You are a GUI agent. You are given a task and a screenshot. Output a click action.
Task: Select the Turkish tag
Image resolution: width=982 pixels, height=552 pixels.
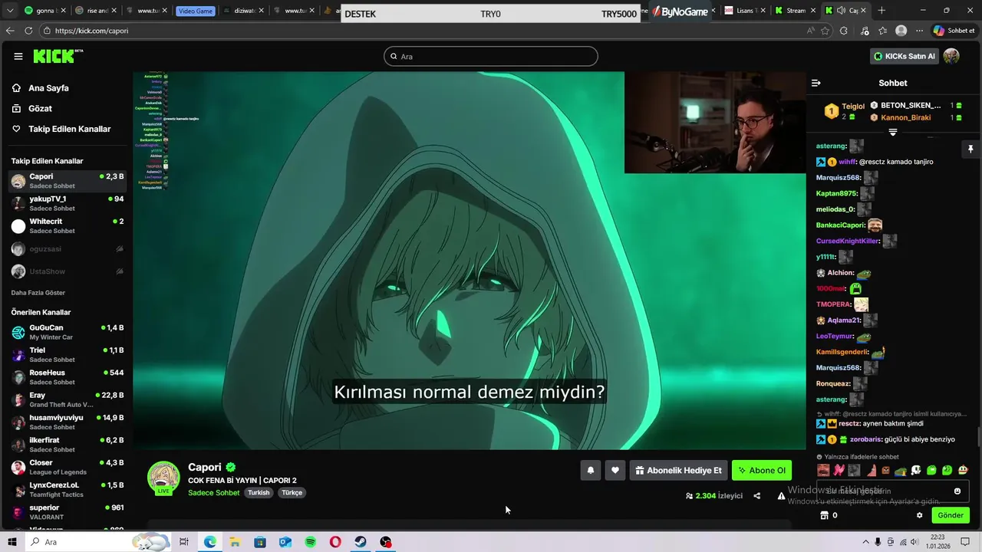(x=259, y=493)
